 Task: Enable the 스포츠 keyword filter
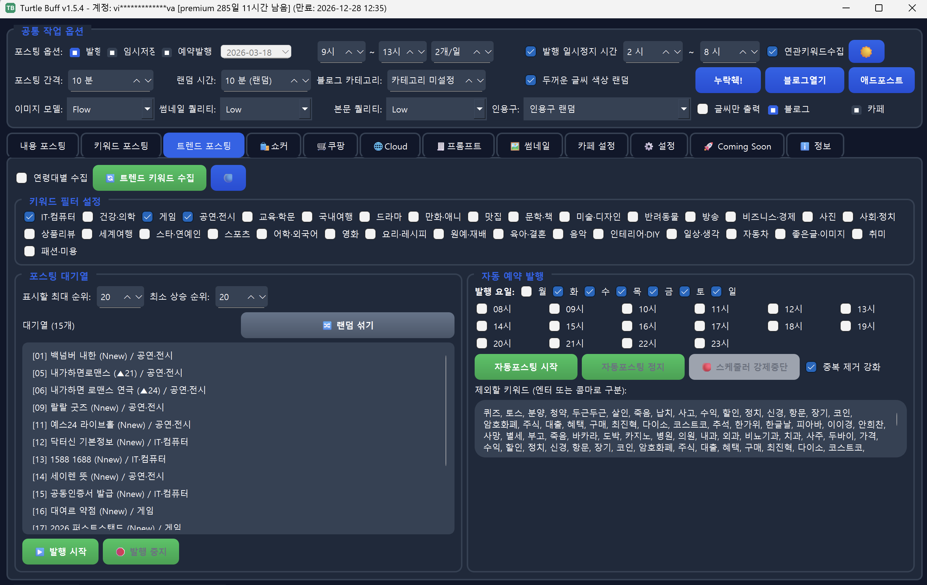(213, 234)
